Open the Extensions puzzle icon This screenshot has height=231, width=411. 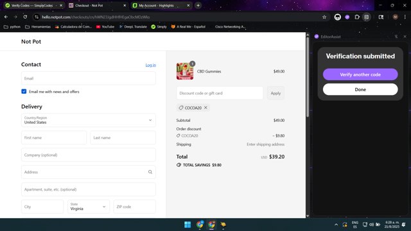coord(357,17)
